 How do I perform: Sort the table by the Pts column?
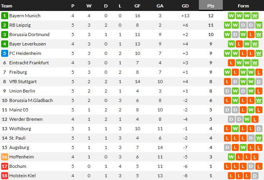[211, 6]
